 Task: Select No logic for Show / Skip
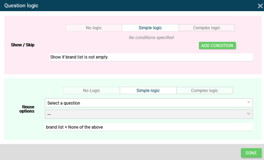coord(94,28)
